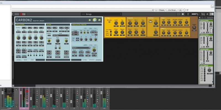221x110 pixels.
Task: Click the Release knob in Strings section
Action: pos(122,32)
